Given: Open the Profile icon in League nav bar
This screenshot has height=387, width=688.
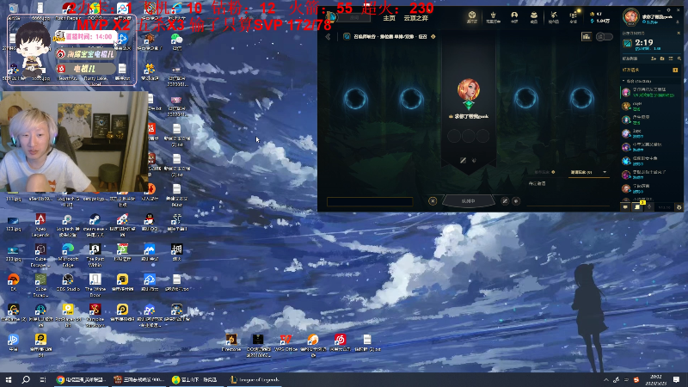Looking at the screenshot, I should (x=513, y=17).
